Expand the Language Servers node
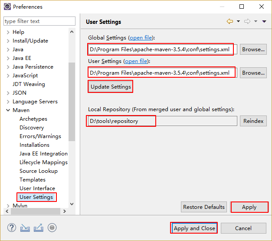 point(8,102)
